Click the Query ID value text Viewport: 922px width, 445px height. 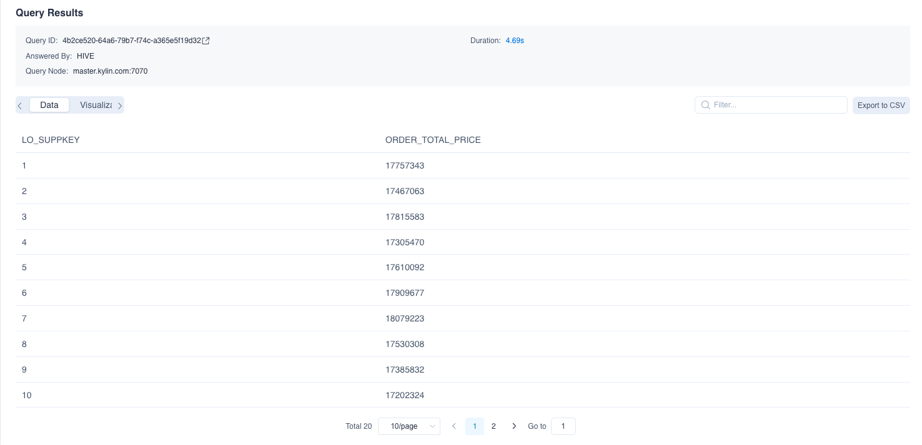tap(132, 41)
